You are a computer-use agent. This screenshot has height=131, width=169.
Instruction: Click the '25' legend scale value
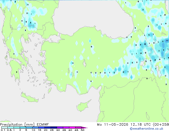click(52, 130)
